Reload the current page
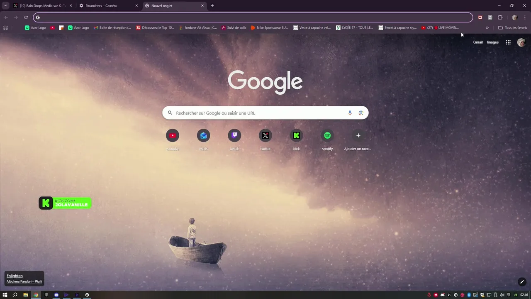Image resolution: width=531 pixels, height=299 pixels. [x=26, y=17]
